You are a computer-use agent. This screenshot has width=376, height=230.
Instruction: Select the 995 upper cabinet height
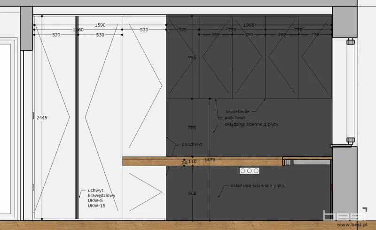(x=192, y=57)
